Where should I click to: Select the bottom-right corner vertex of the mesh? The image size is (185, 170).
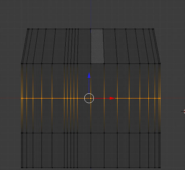tap(160, 168)
